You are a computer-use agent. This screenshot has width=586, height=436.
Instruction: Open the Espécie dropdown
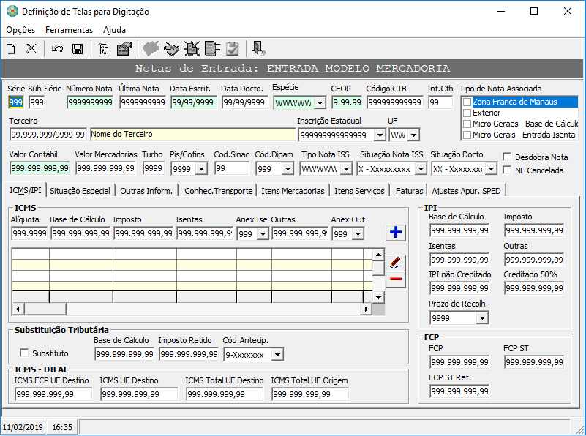320,102
